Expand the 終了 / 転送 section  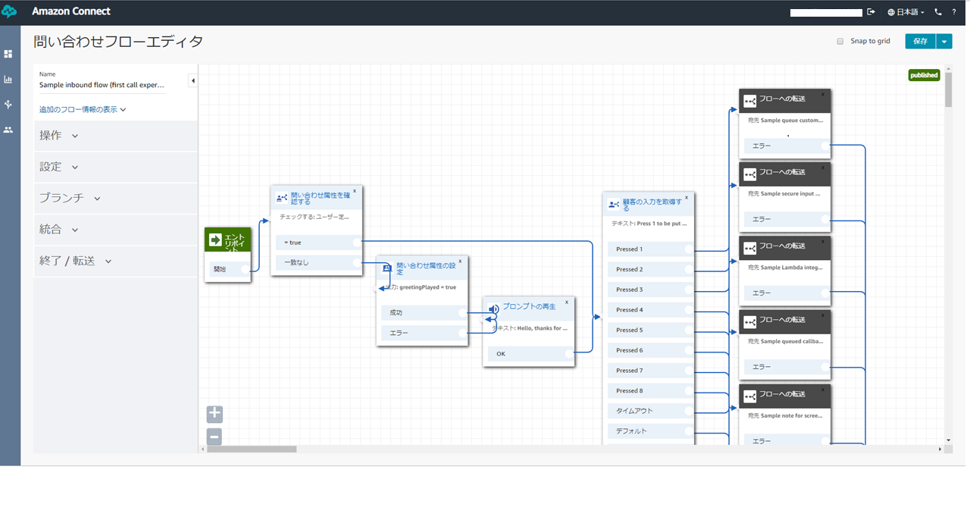(115, 261)
